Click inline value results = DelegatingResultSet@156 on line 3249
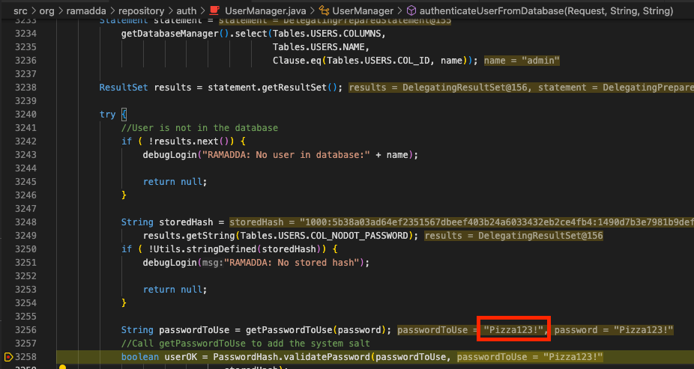This screenshot has width=694, height=369. coord(513,236)
